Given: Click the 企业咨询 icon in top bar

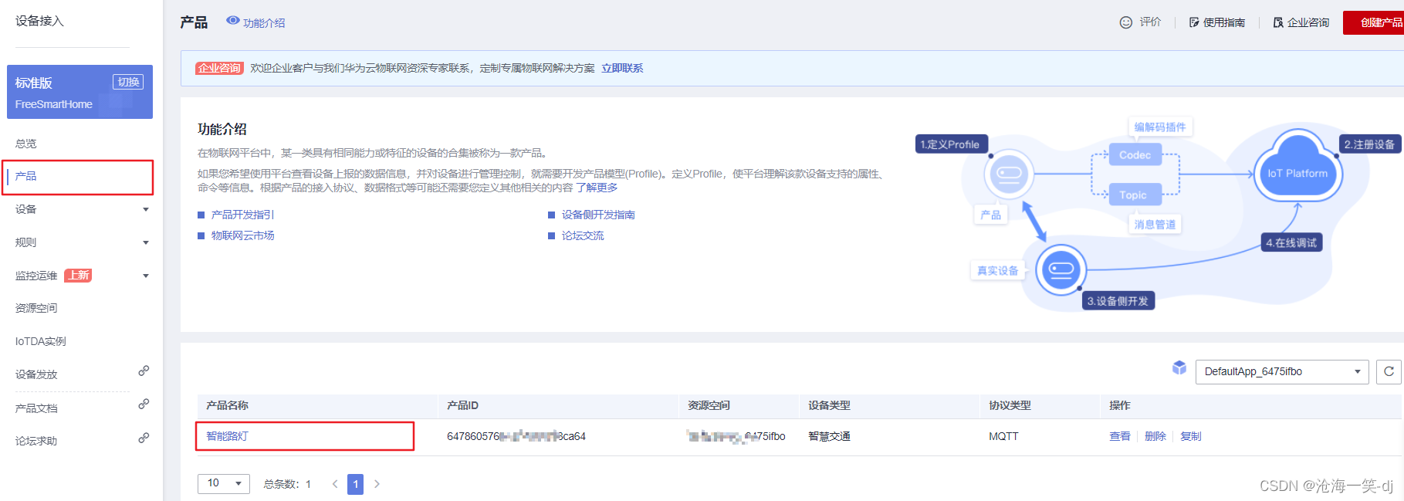Looking at the screenshot, I should (x=1278, y=22).
